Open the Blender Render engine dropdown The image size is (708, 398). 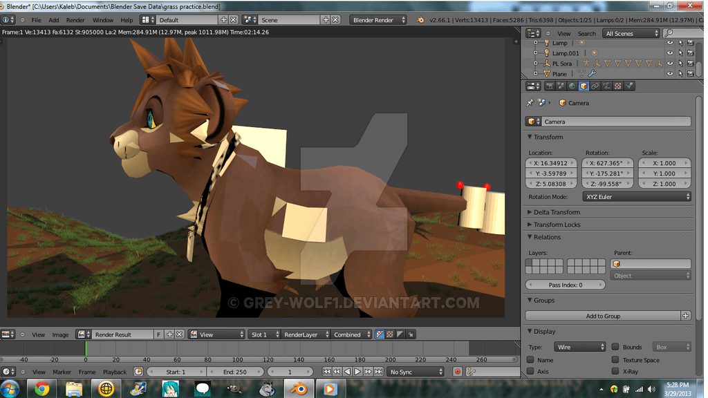pyautogui.click(x=378, y=20)
